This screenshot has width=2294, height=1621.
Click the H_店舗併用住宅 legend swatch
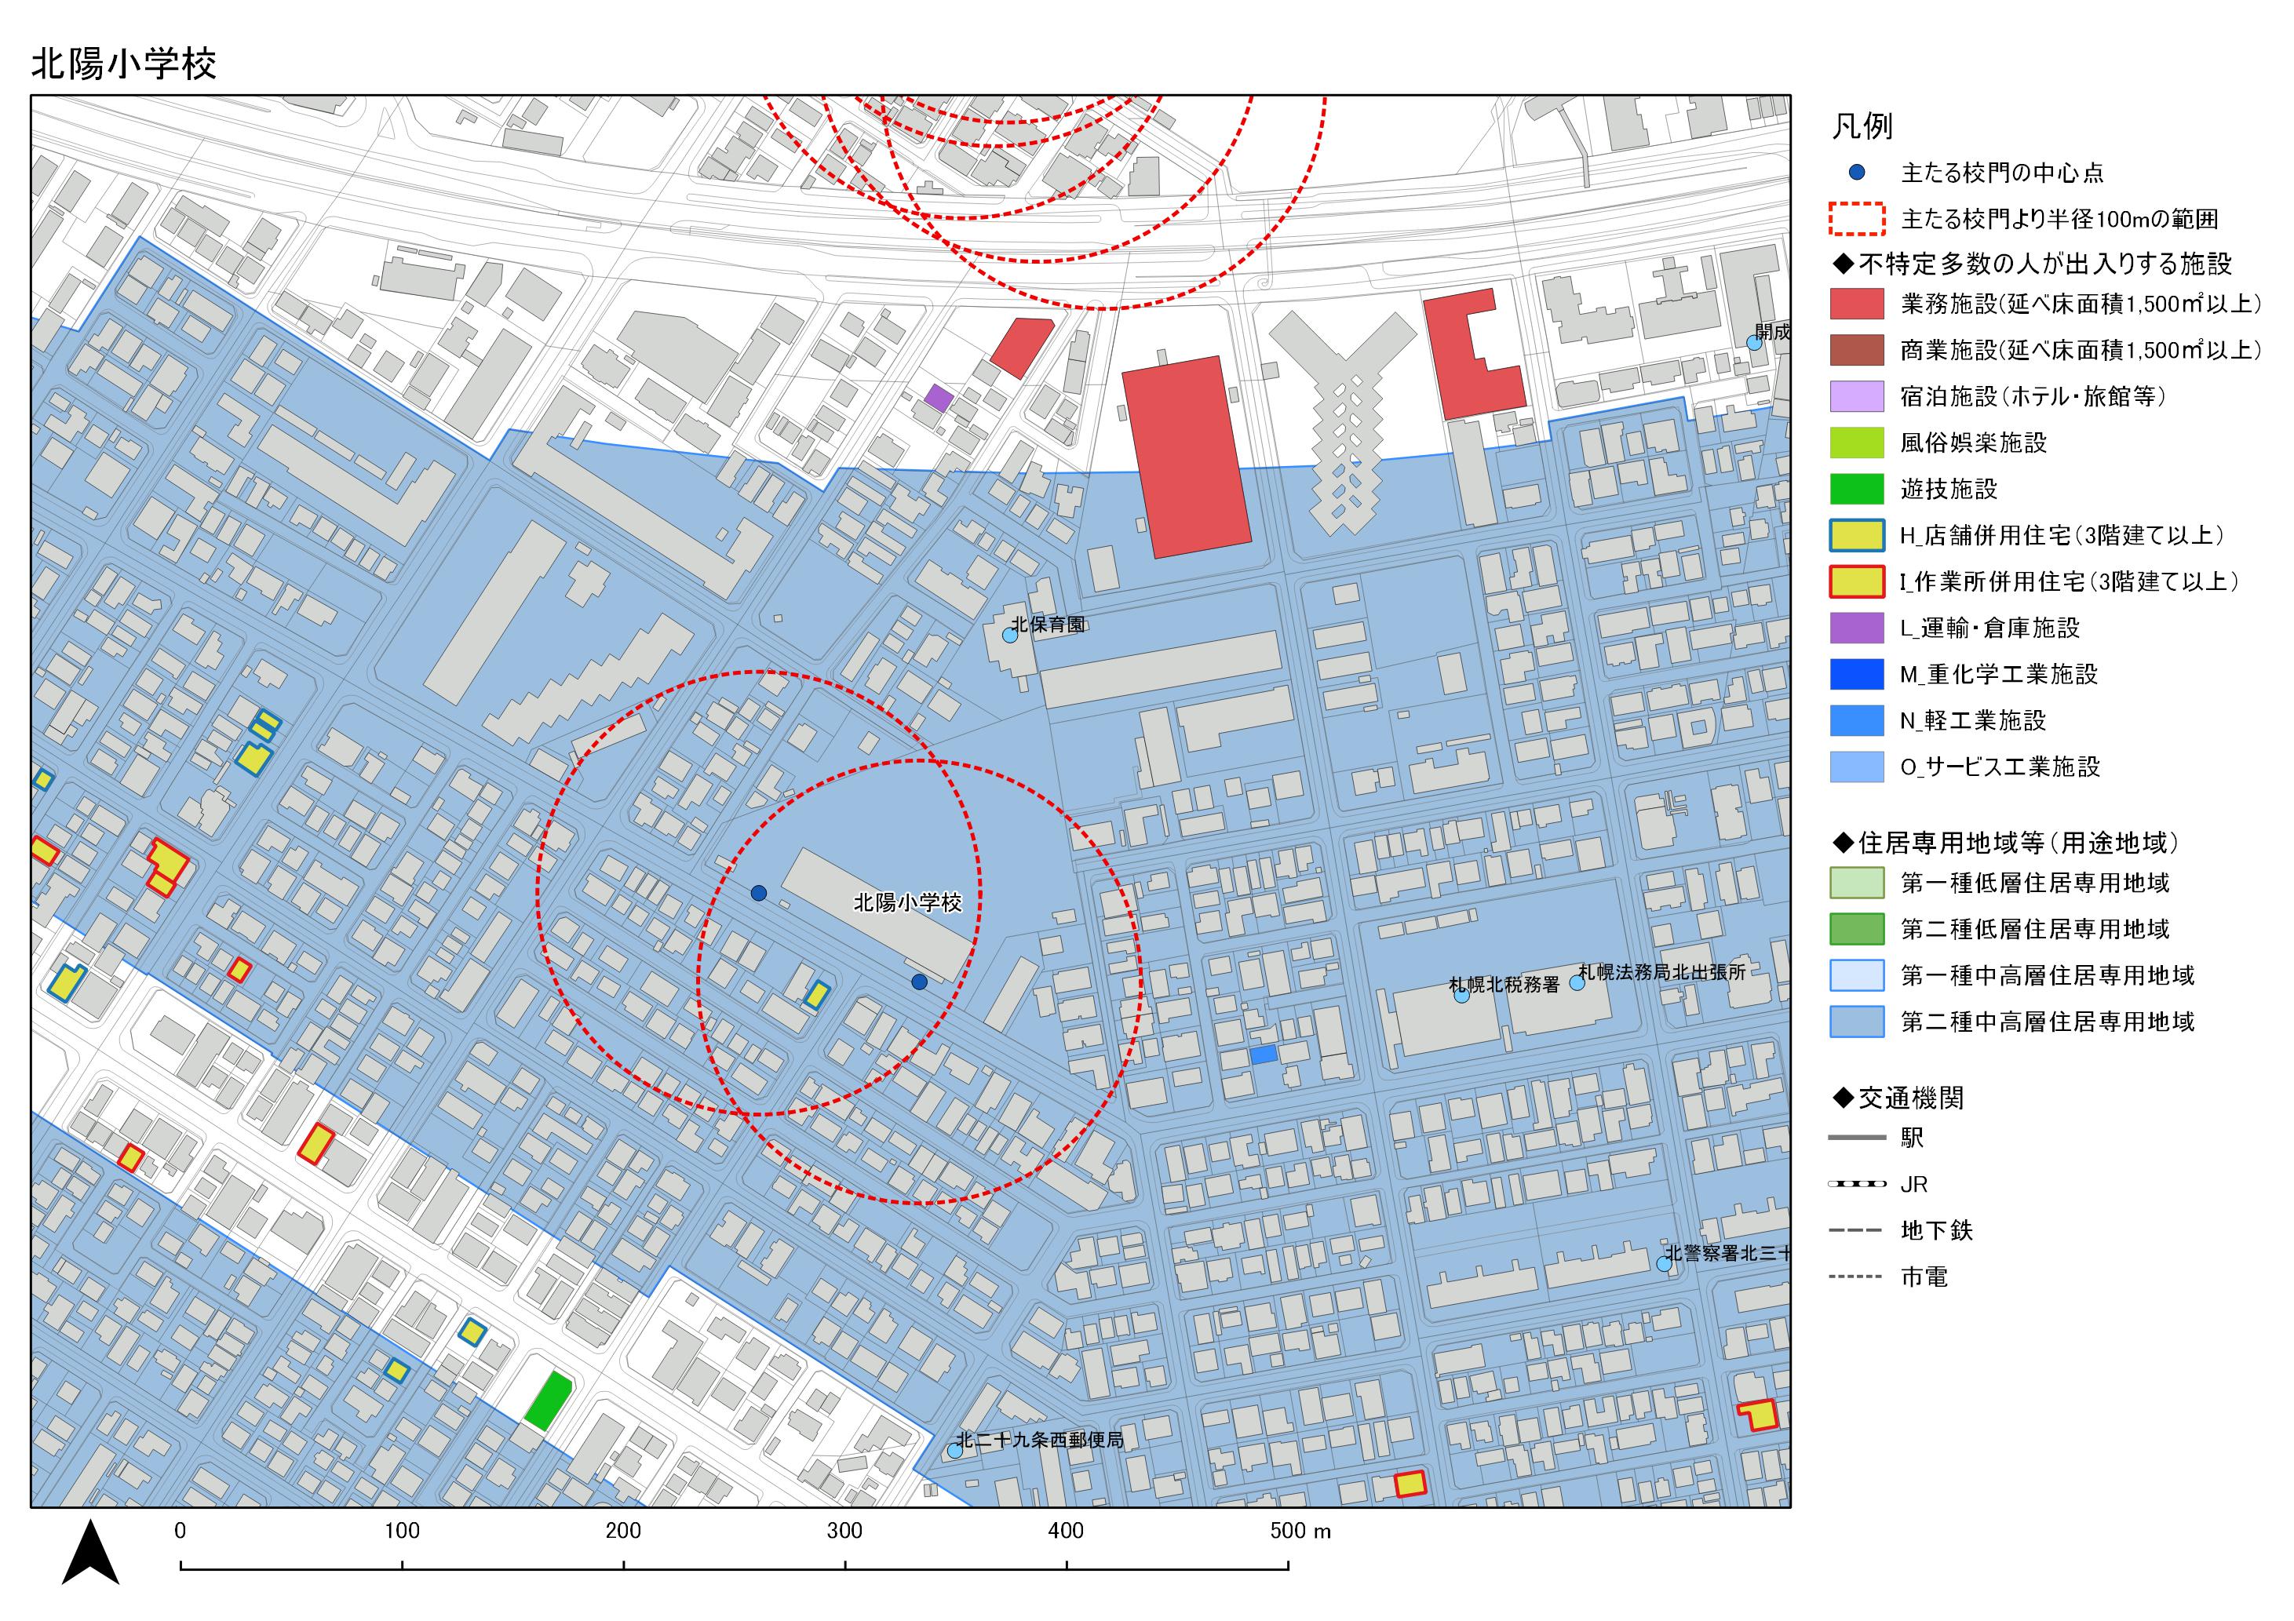tap(1856, 535)
